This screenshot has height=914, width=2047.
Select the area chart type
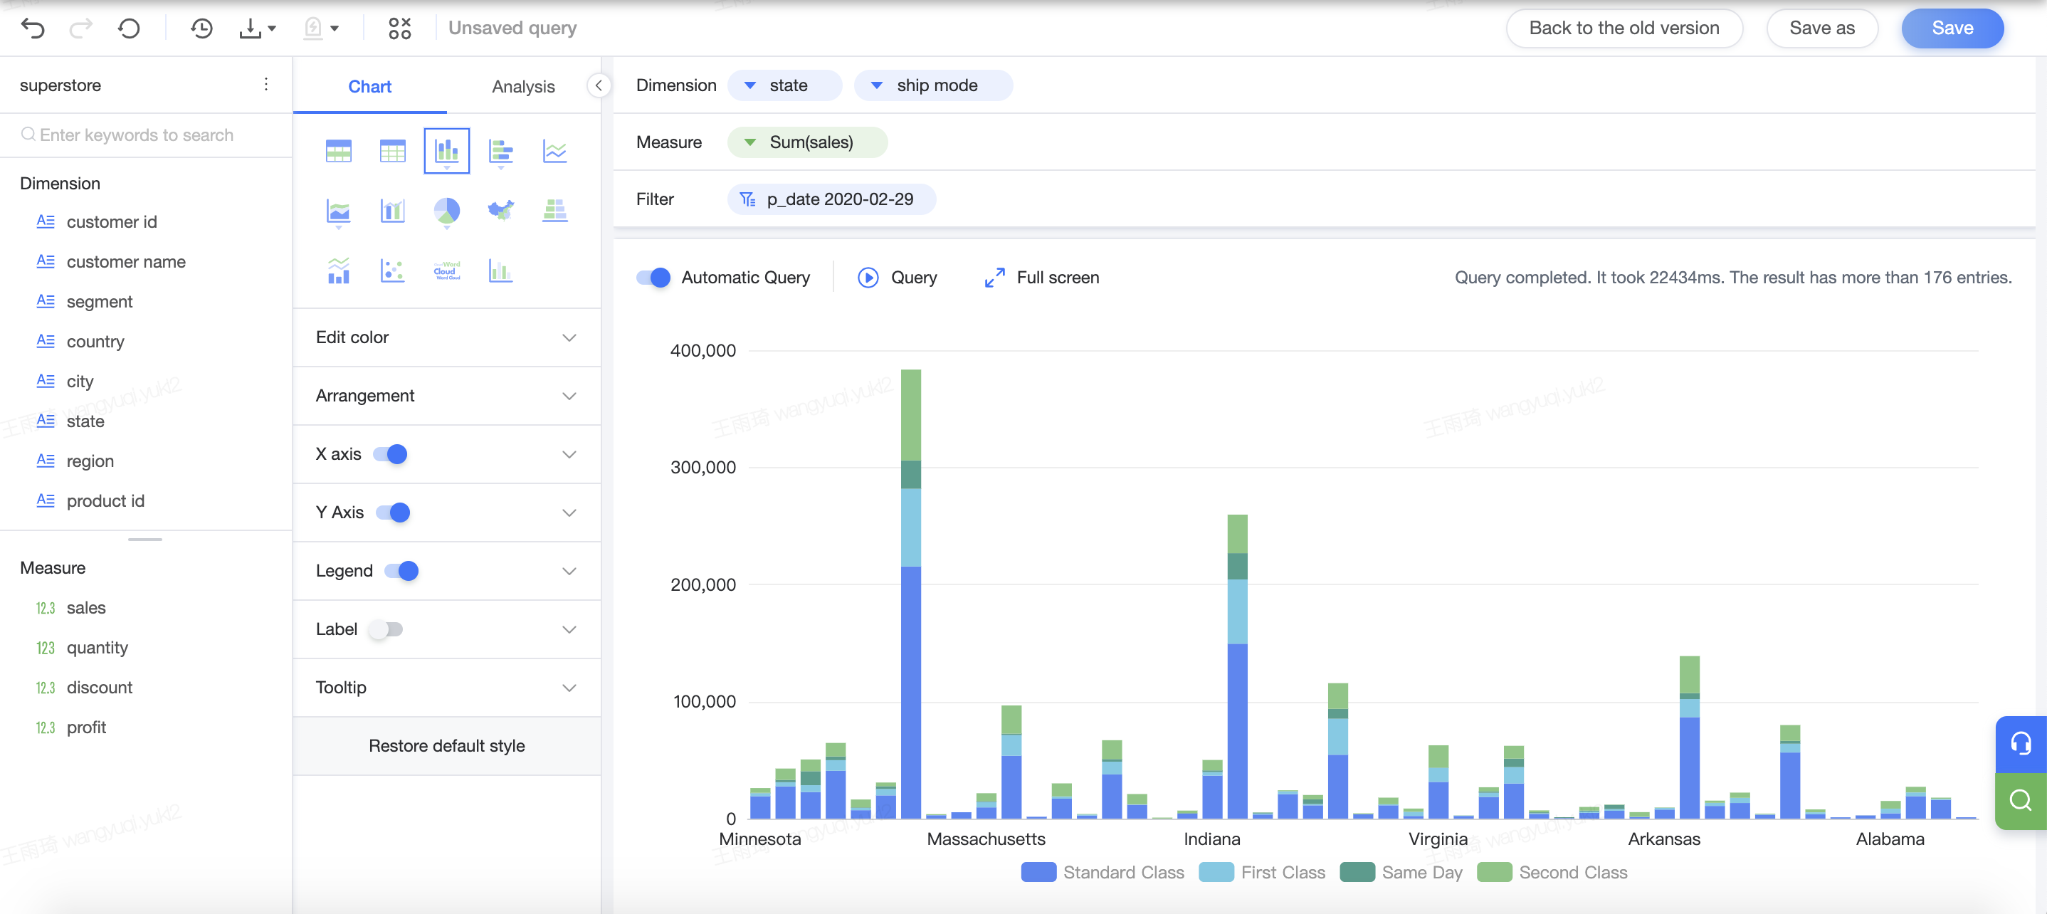click(339, 211)
